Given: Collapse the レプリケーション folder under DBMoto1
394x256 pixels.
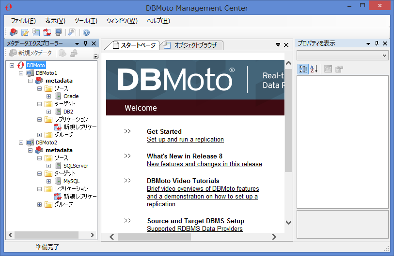Looking at the screenshot, I should point(39,119).
